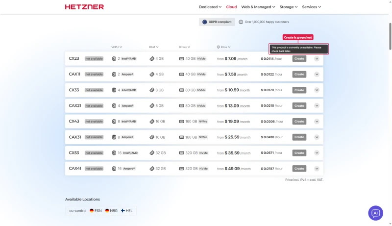Go to the Cloud nav item
This screenshot has width=392, height=226.
(231, 7)
